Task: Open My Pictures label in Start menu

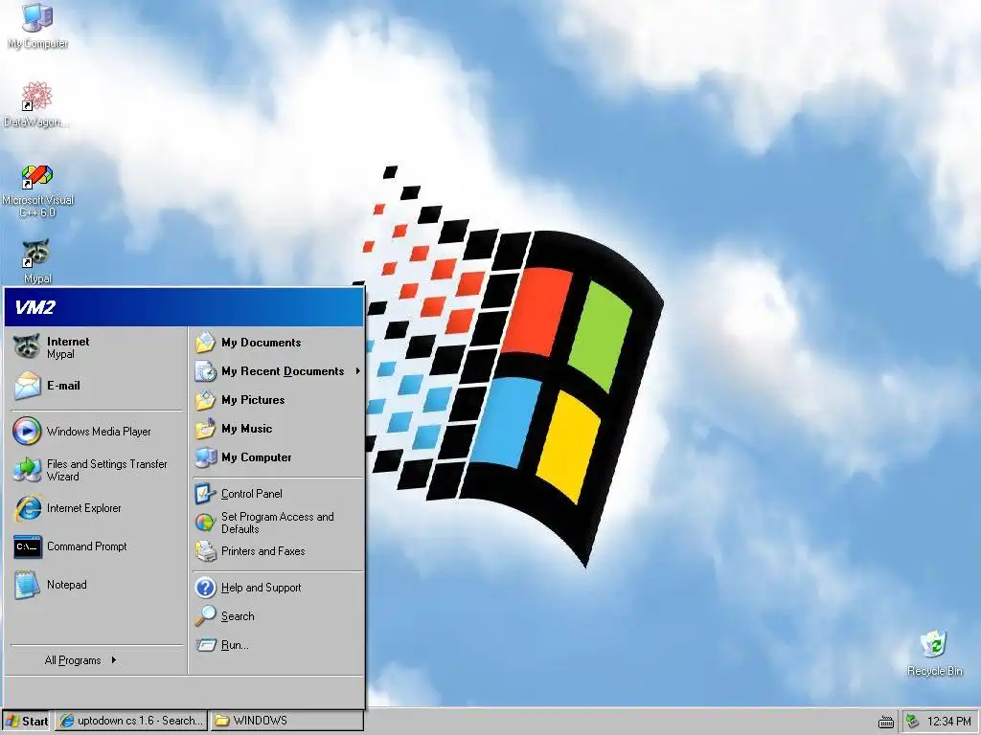Action: 253,400
